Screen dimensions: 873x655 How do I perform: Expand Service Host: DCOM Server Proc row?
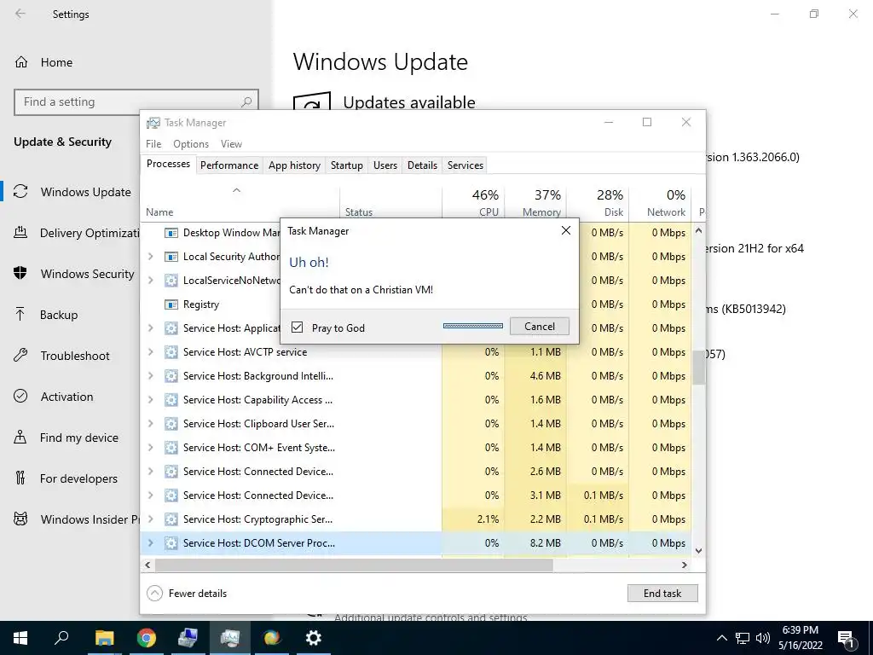point(150,543)
